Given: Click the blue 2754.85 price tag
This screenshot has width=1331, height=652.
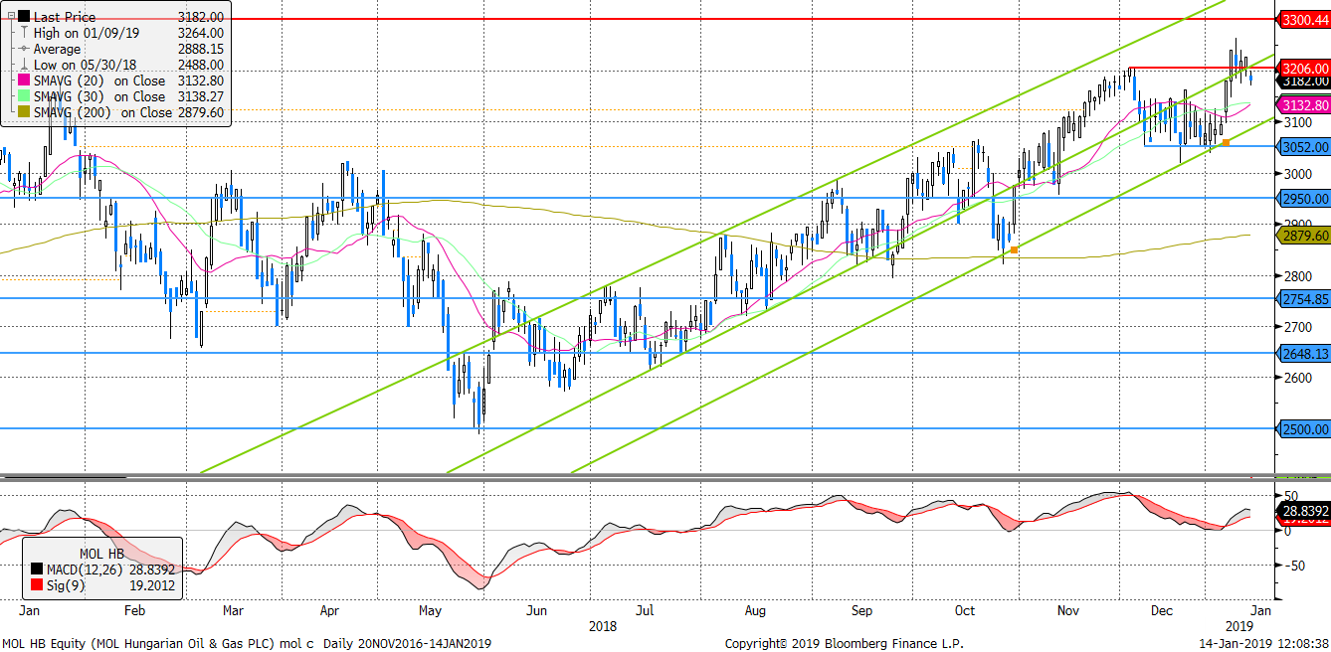Looking at the screenshot, I should (x=1303, y=298).
